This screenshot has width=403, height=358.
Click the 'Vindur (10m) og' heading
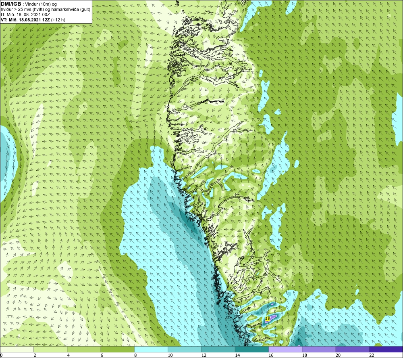click(x=41, y=4)
